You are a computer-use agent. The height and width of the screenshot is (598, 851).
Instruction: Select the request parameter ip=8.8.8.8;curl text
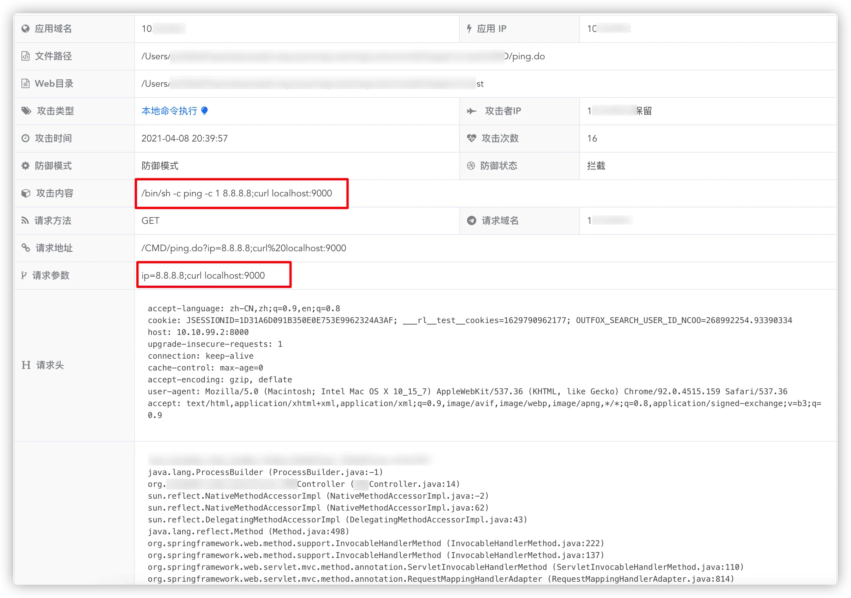tap(203, 275)
